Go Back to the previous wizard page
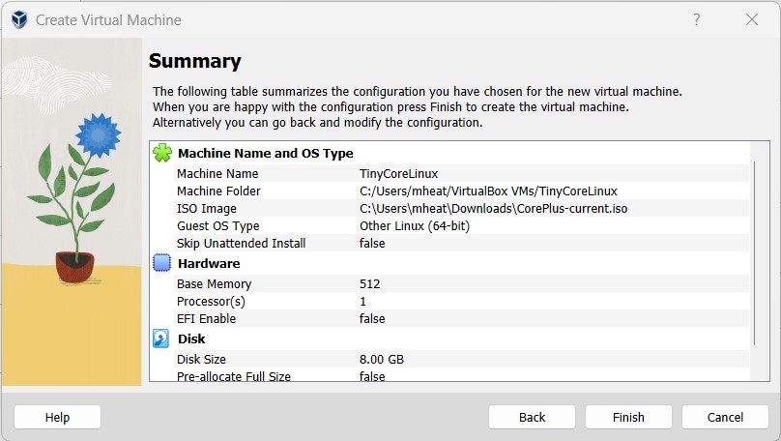This screenshot has height=441, width=781. [x=532, y=417]
